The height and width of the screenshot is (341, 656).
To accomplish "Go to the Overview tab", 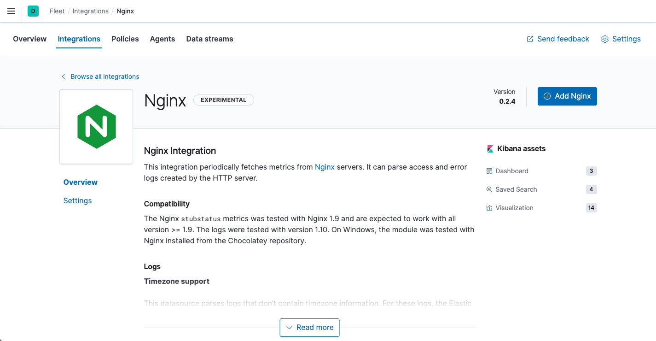I will coord(29,39).
